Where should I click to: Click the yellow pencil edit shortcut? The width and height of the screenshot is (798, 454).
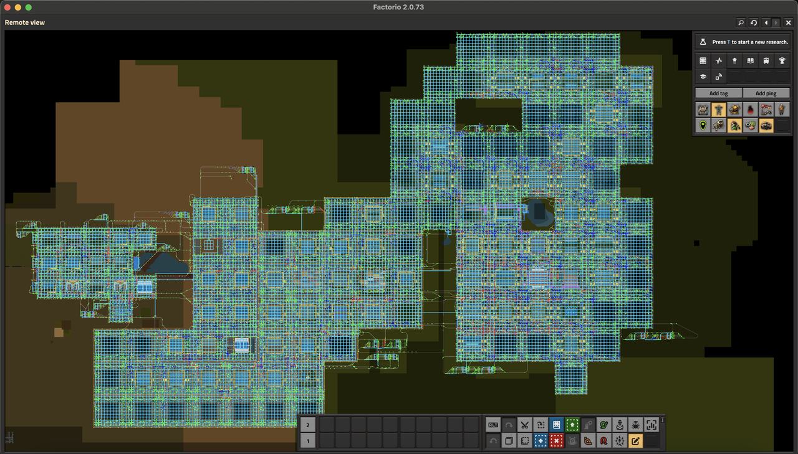[636, 441]
